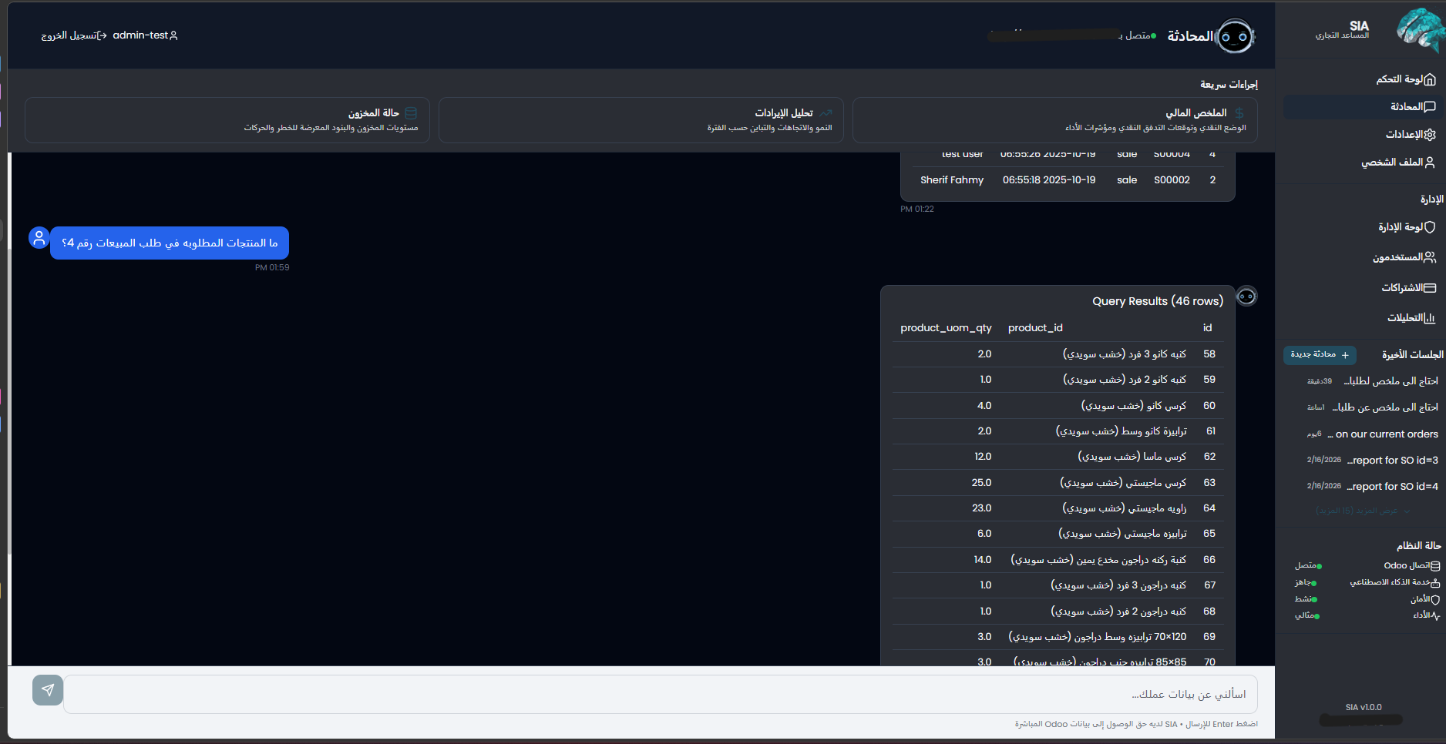The image size is (1446, 744).
Task: Select the result row with id 69
Action: tap(1058, 637)
